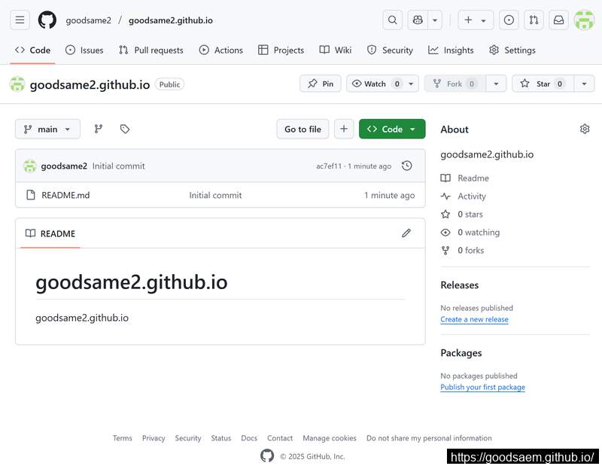Screen dimensions: 602x469
Task: Expand the Star lists caret
Action: tap(584, 84)
